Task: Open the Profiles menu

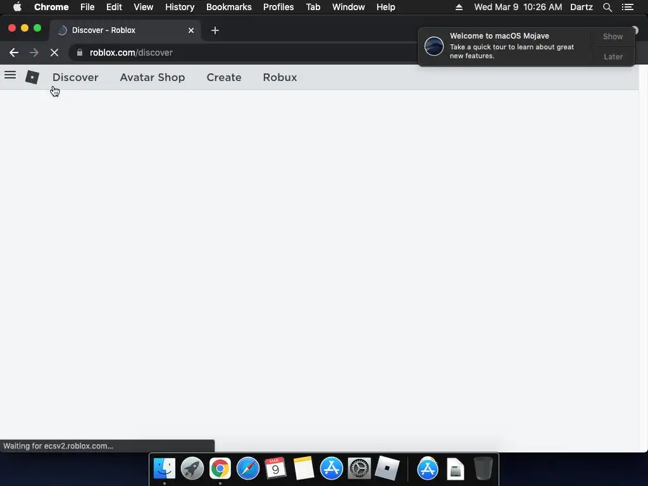Action: [278, 7]
